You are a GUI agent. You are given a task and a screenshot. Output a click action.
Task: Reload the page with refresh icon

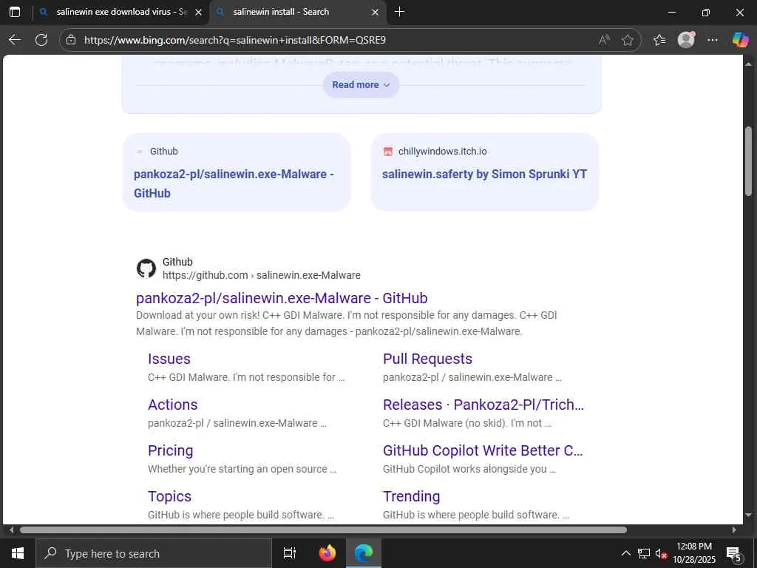[41, 40]
